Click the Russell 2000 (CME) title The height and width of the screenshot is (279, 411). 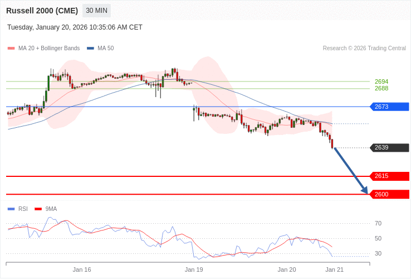tap(42, 11)
